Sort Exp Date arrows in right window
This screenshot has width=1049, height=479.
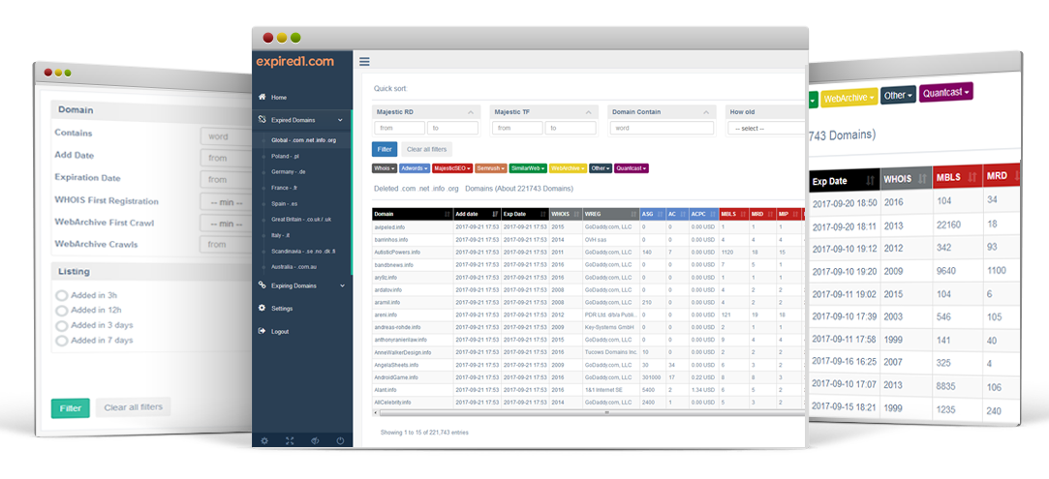click(870, 180)
